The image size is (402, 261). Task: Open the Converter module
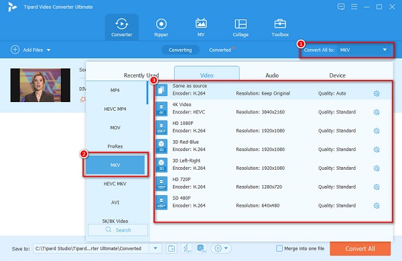pos(121,28)
